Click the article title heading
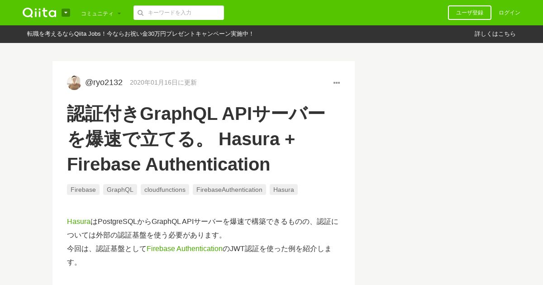 196,139
